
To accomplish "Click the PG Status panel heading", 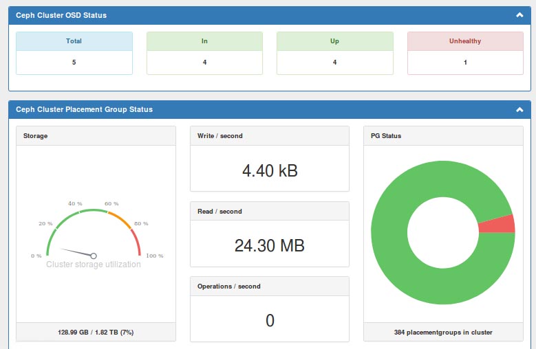I will point(386,136).
